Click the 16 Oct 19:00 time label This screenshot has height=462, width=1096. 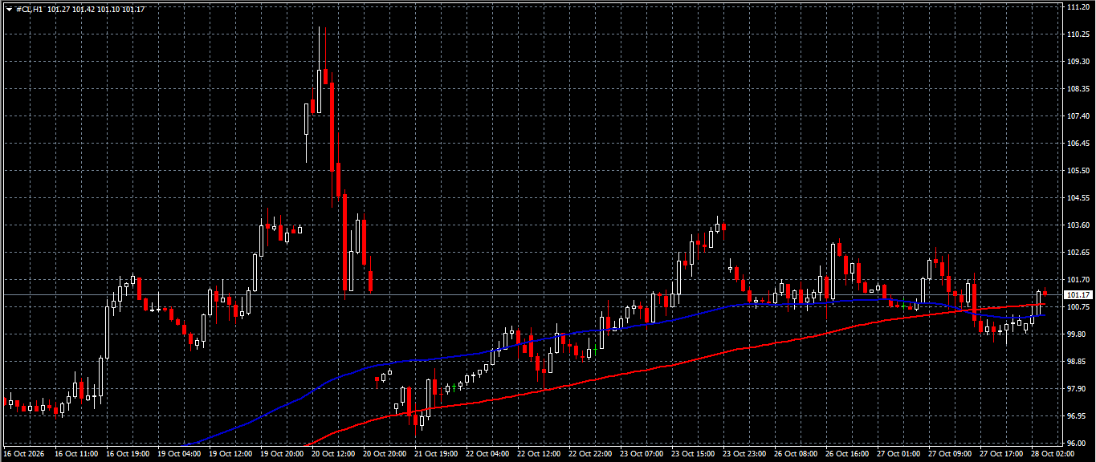(x=128, y=454)
